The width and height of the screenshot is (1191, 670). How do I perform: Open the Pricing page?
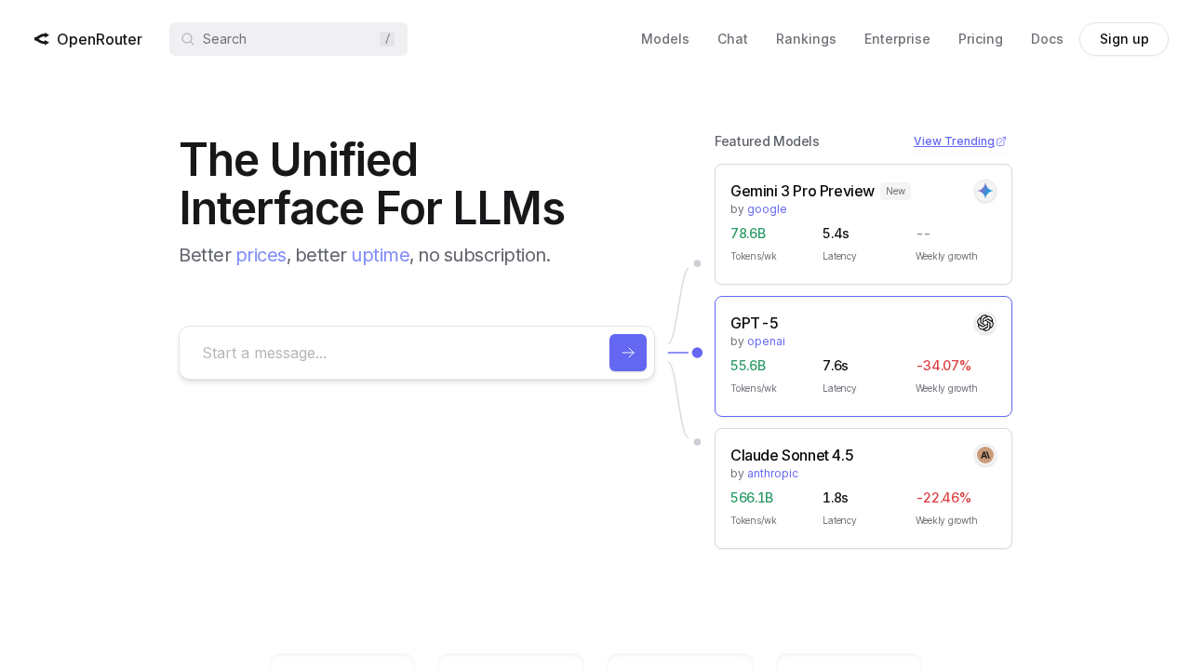click(980, 39)
